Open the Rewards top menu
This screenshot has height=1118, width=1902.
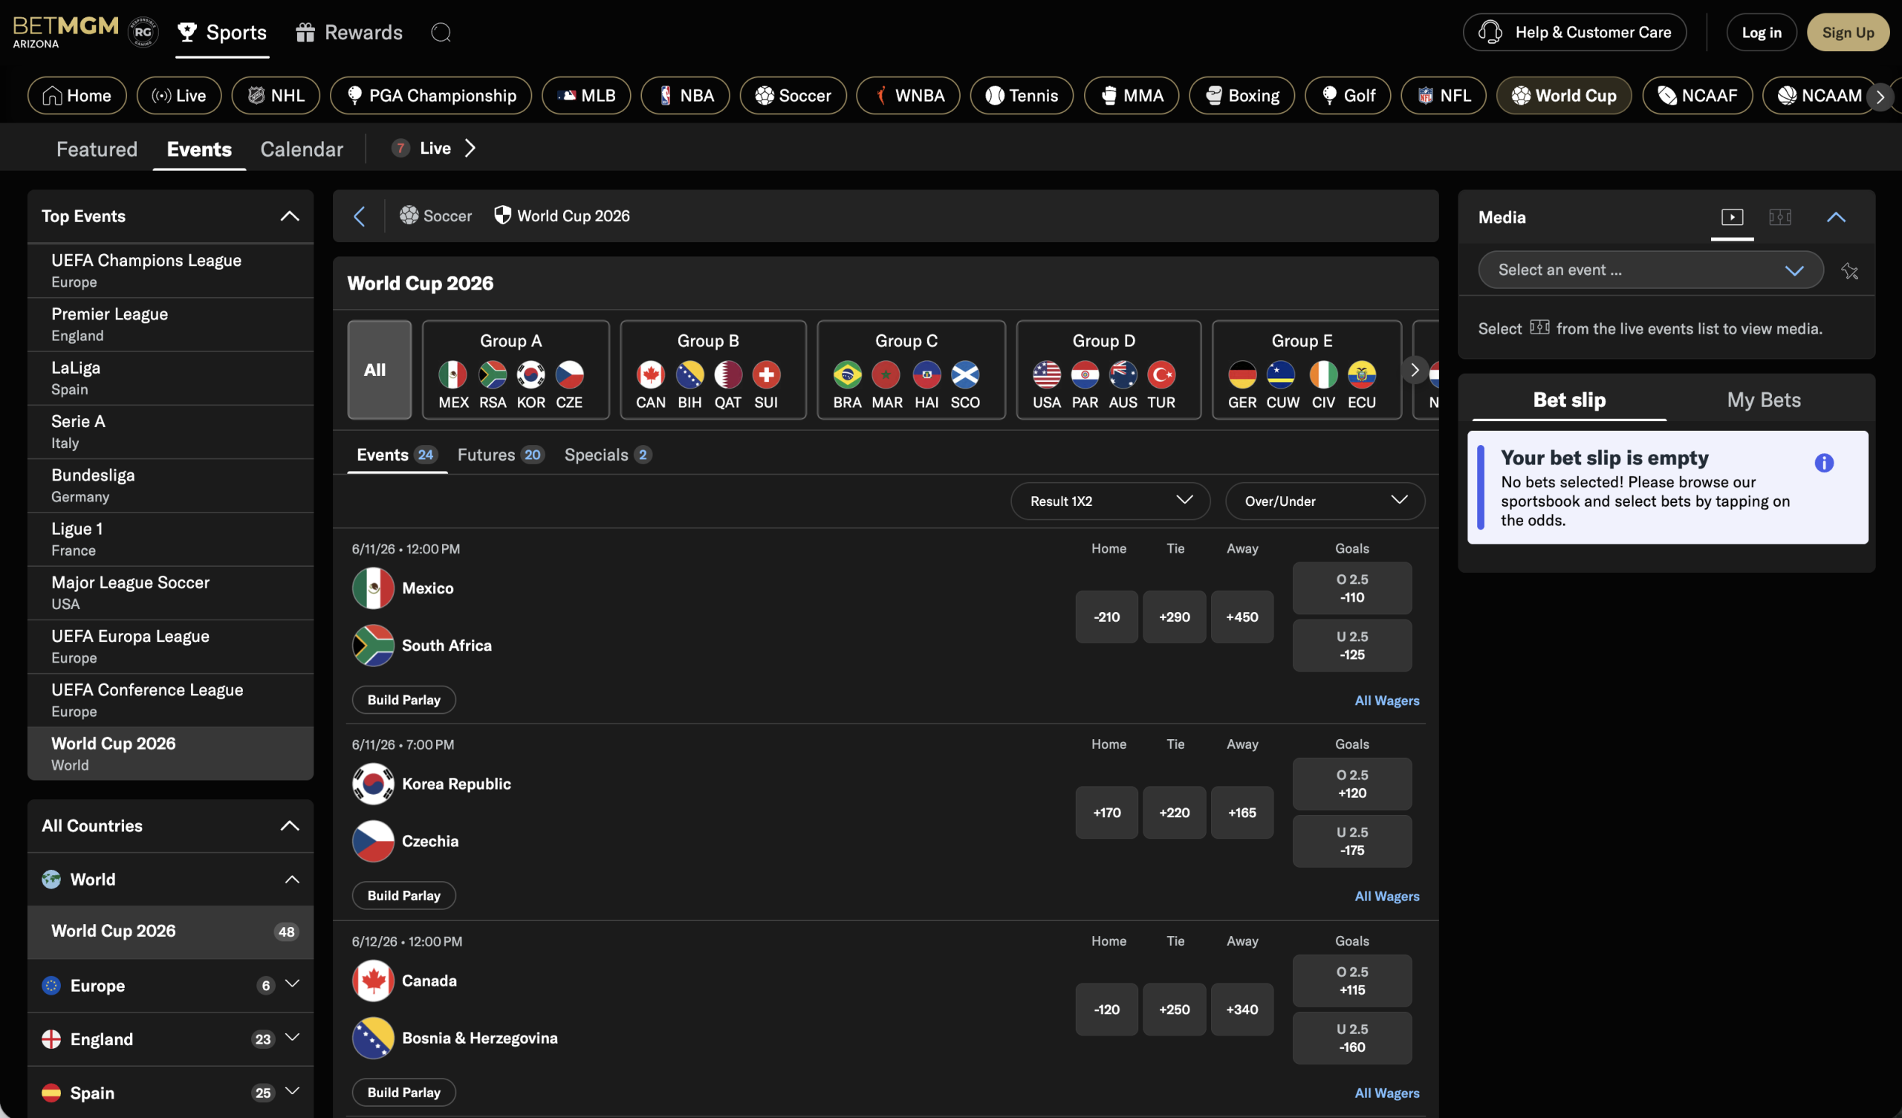click(349, 33)
